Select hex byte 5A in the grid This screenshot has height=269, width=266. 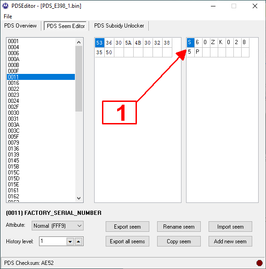128,43
